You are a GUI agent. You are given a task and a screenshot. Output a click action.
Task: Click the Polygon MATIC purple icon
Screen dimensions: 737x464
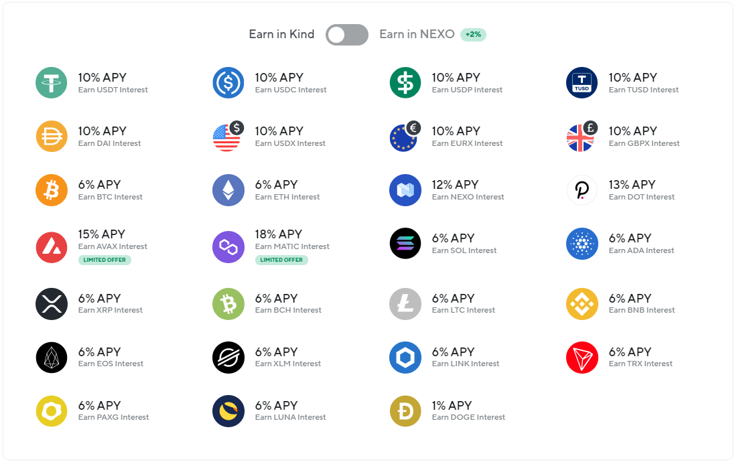coord(228,247)
